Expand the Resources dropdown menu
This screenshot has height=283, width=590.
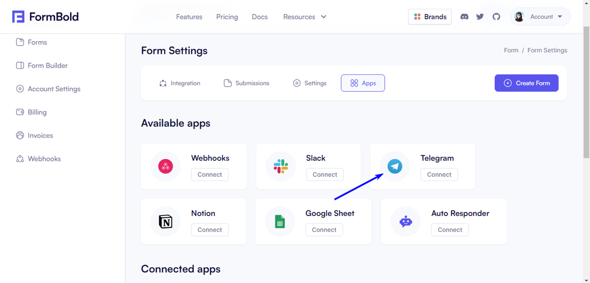(x=305, y=17)
